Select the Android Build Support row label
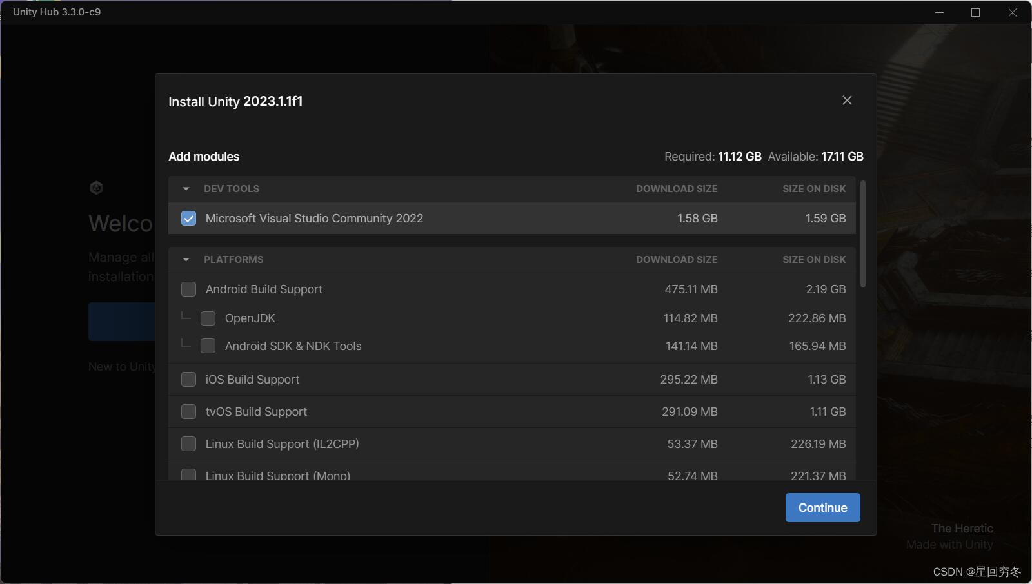 [264, 289]
